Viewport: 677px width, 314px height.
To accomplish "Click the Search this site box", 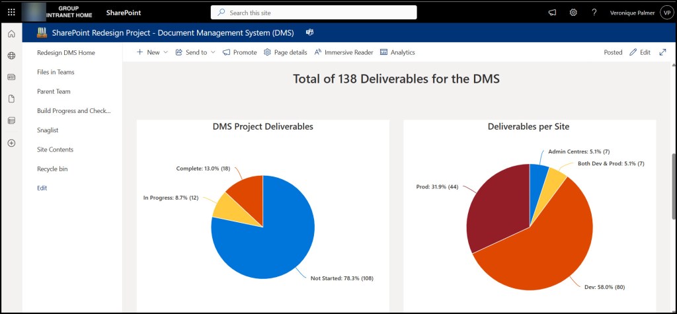I will coord(313,13).
